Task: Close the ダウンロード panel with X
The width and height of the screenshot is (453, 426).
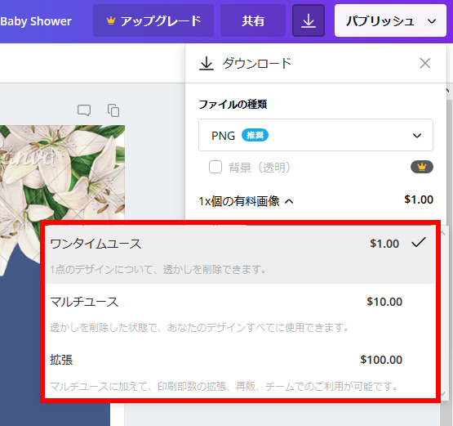Action: coord(424,63)
